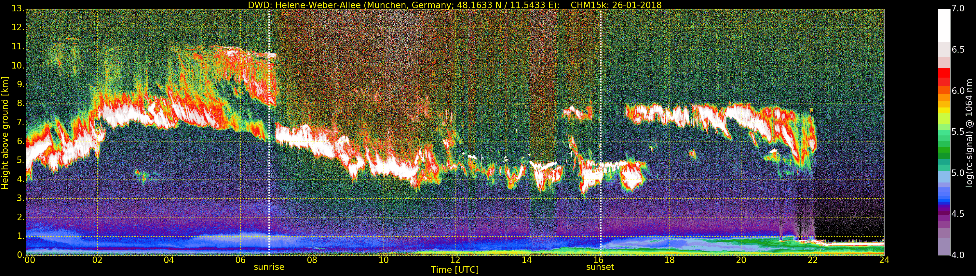
Task: Click the time axis tick label '12'
Action: click(455, 260)
